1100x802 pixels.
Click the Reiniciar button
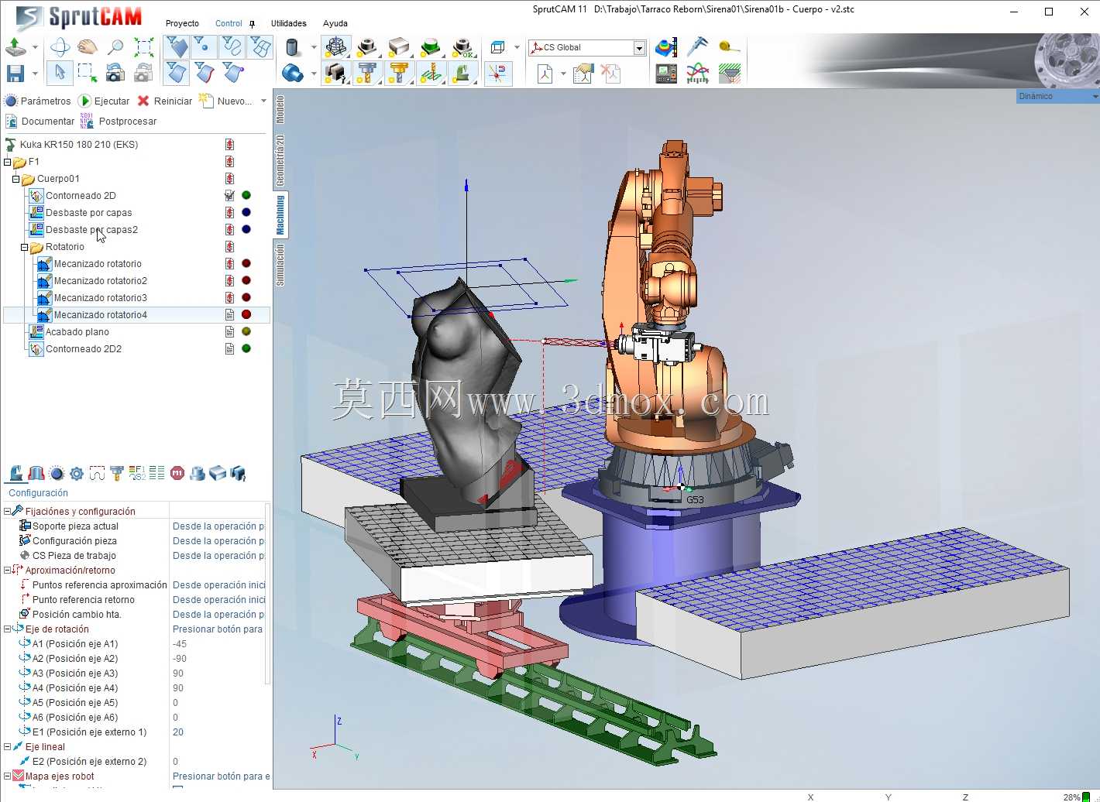click(164, 101)
